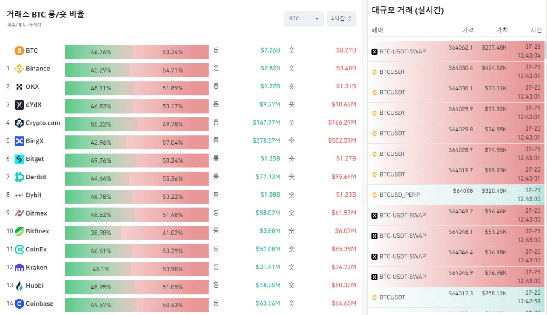
Task: Click Bitmex 51.48% short percentage
Action: [173, 215]
